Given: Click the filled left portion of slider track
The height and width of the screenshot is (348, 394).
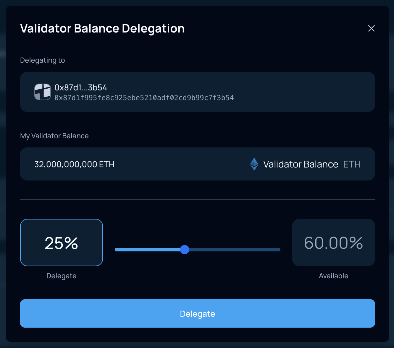Looking at the screenshot, I should (148, 250).
